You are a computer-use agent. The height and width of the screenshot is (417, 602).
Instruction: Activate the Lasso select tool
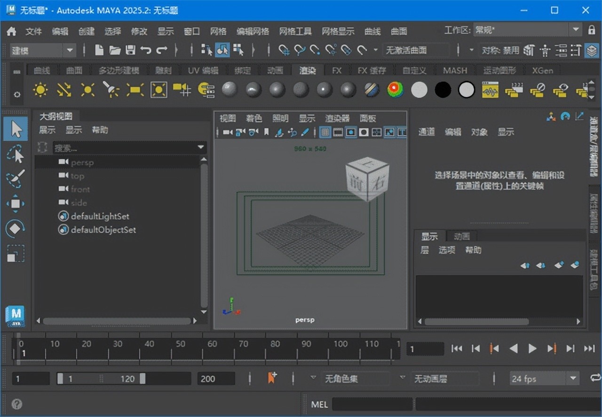tap(16, 154)
